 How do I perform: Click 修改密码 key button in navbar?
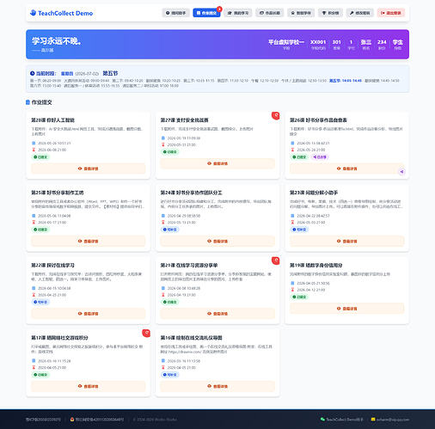[x=360, y=13]
